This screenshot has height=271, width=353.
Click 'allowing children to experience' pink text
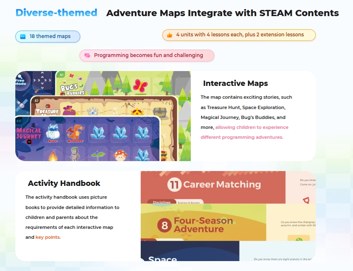tap(252, 127)
